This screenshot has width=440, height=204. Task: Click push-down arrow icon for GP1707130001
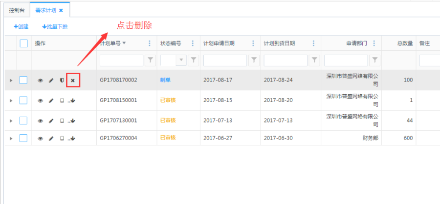pos(72,121)
